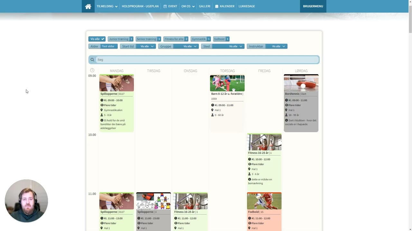Open the Event menu item

click(170, 6)
